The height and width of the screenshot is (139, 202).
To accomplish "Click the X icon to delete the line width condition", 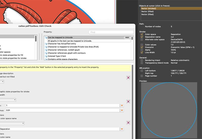I will [x=128, y=101].
